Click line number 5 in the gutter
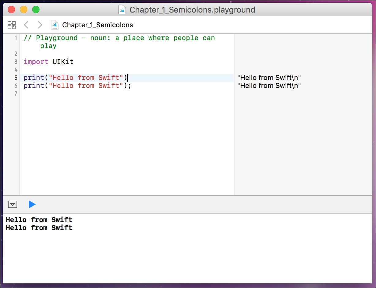The width and height of the screenshot is (376, 288). point(16,78)
